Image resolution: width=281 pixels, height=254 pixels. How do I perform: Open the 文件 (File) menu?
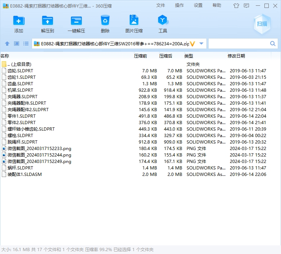(x=161, y=5)
